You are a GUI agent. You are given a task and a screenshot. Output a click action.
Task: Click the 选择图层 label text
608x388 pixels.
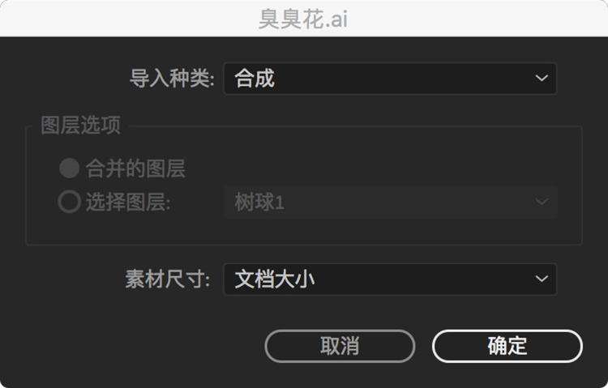point(128,202)
